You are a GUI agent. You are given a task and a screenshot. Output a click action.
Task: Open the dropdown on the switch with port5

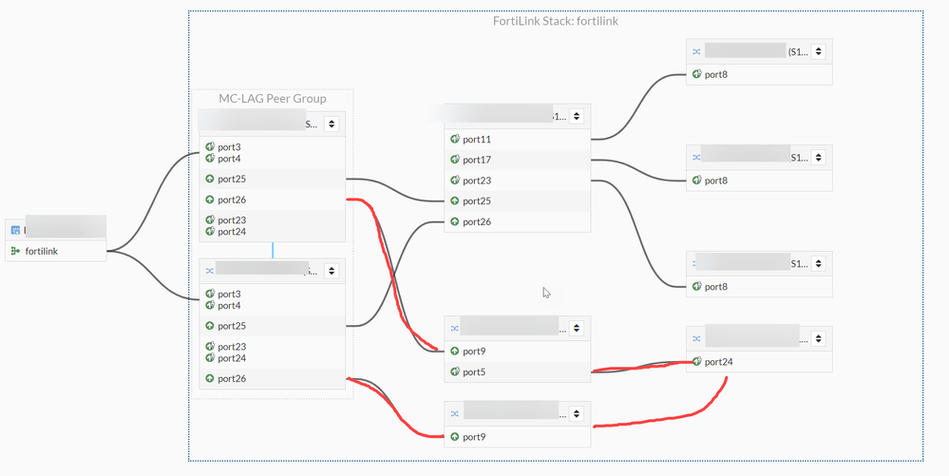573,328
